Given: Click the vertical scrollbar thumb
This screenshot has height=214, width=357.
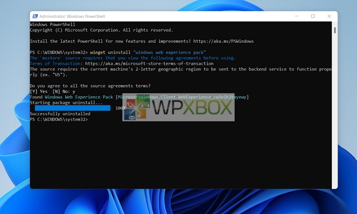Looking at the screenshot, I should [335, 30].
